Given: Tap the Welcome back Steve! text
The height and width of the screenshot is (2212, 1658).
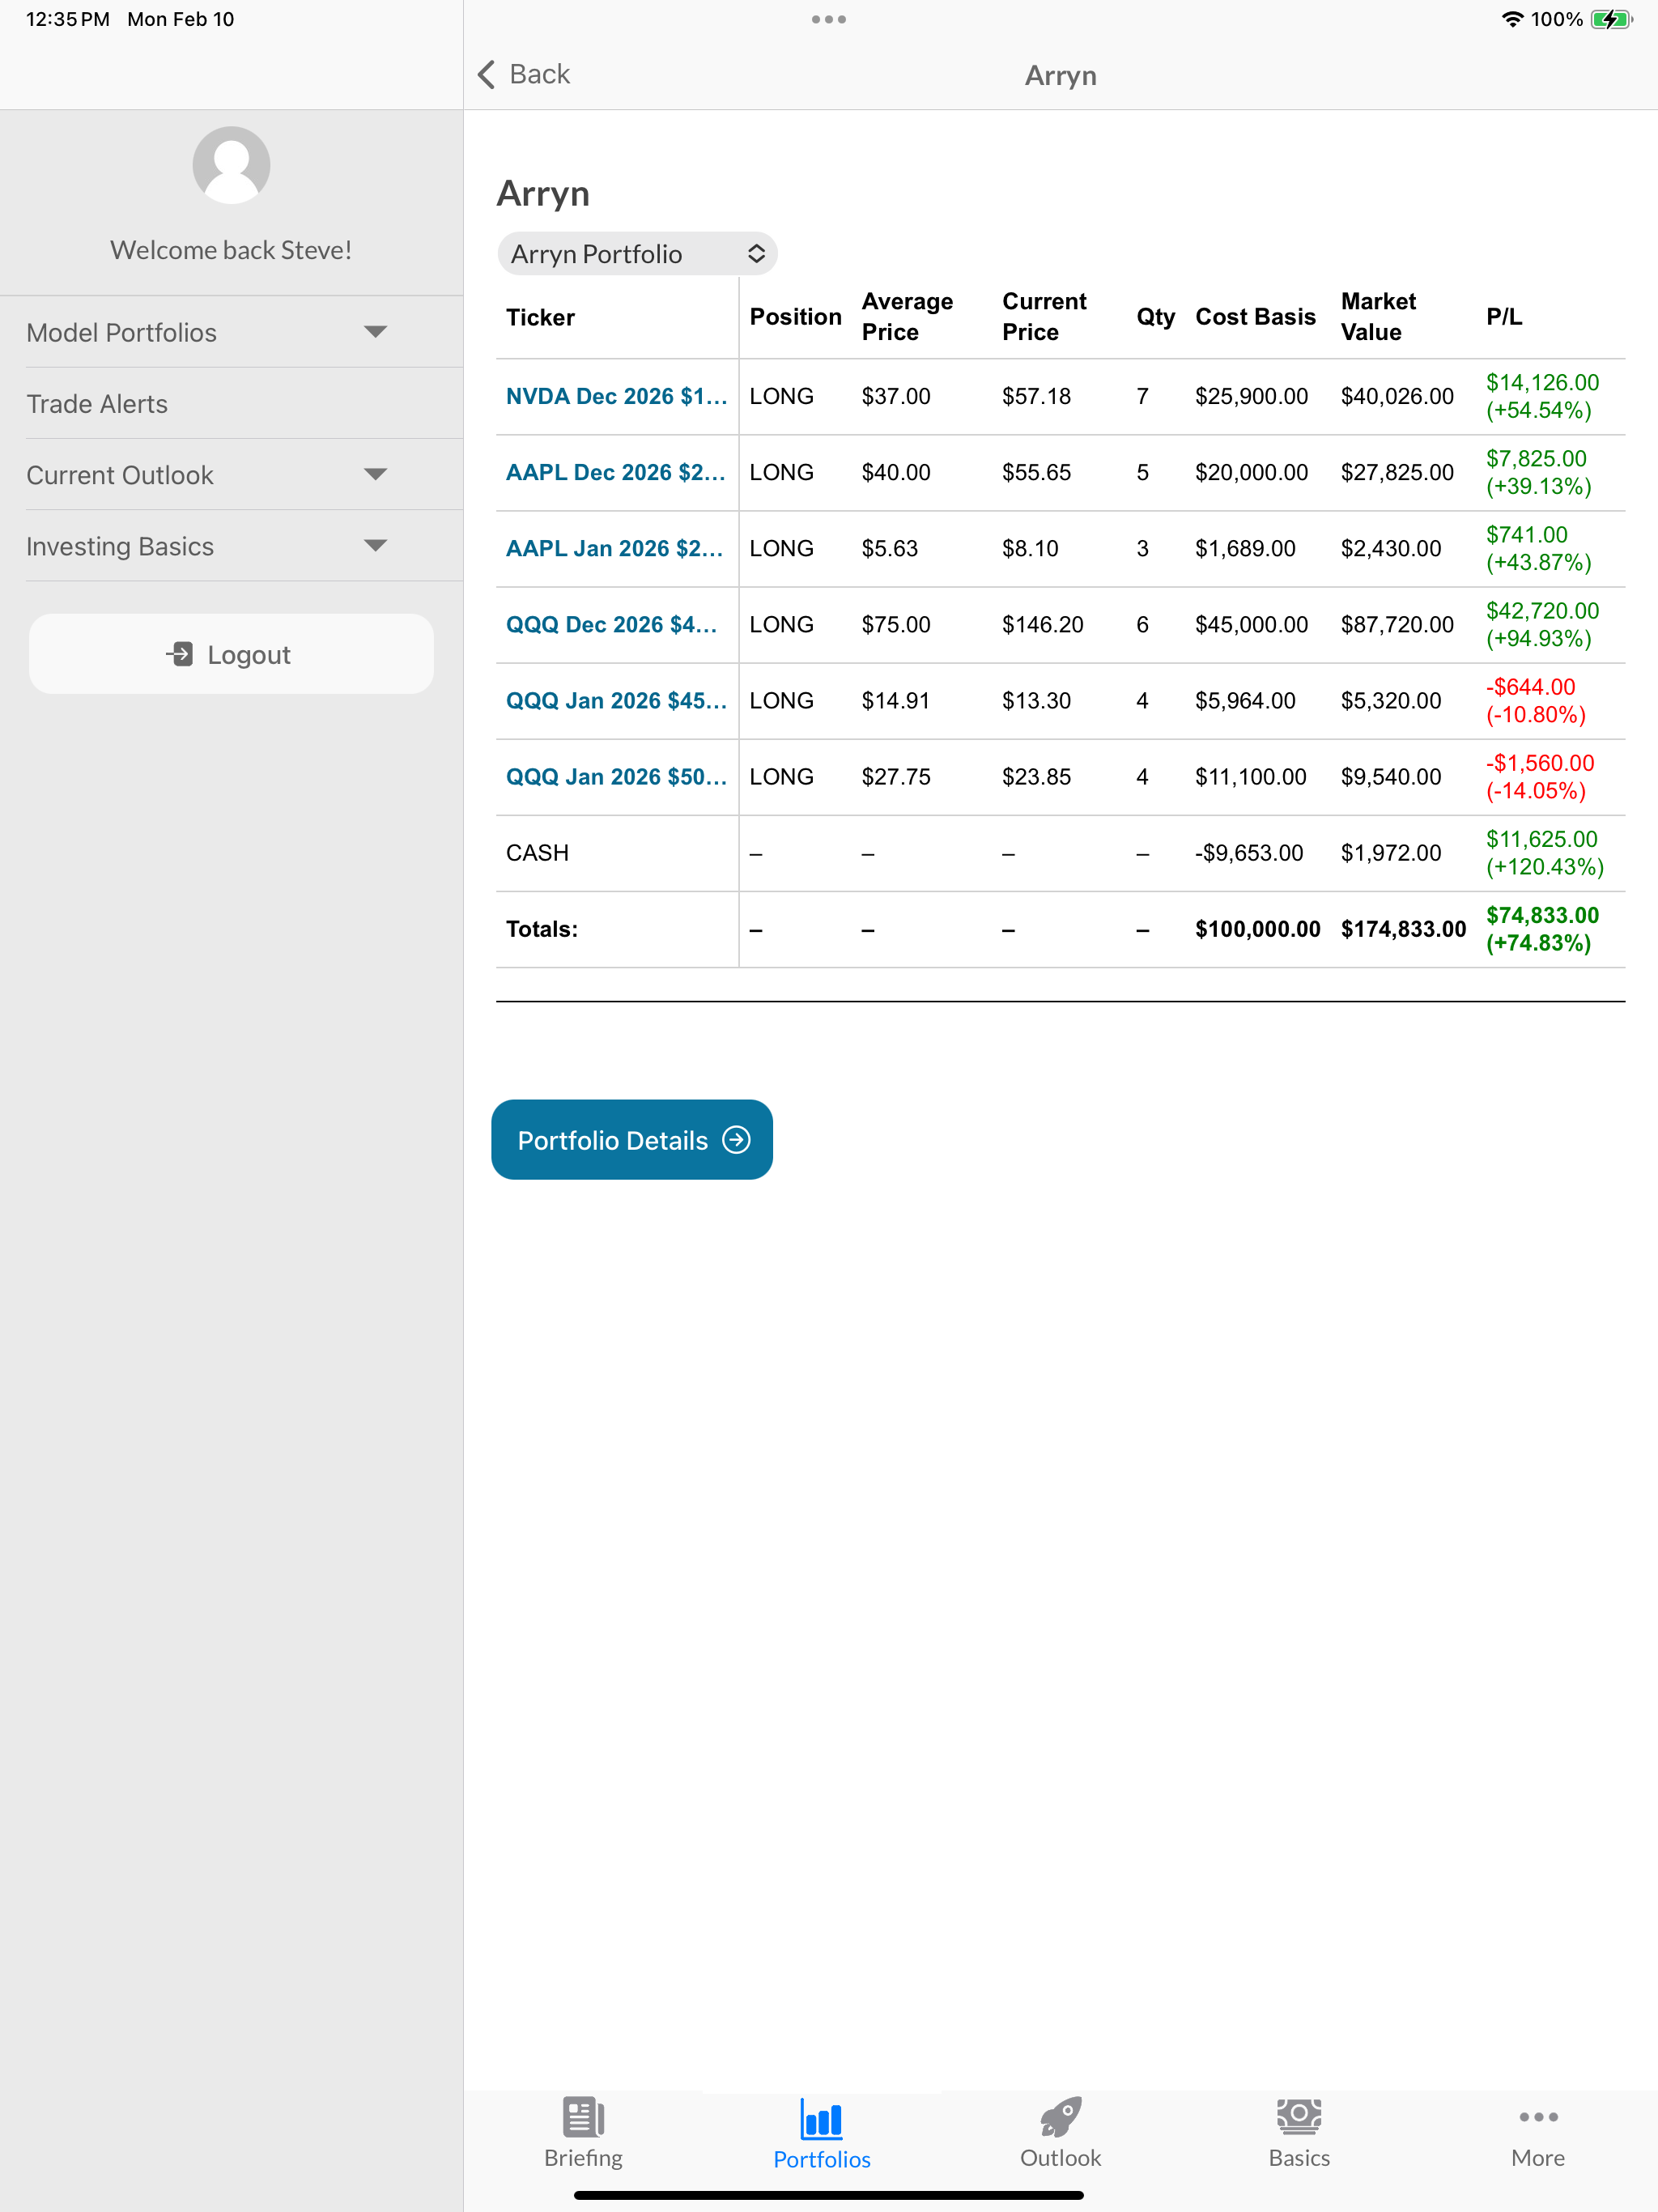Looking at the screenshot, I should coord(231,250).
